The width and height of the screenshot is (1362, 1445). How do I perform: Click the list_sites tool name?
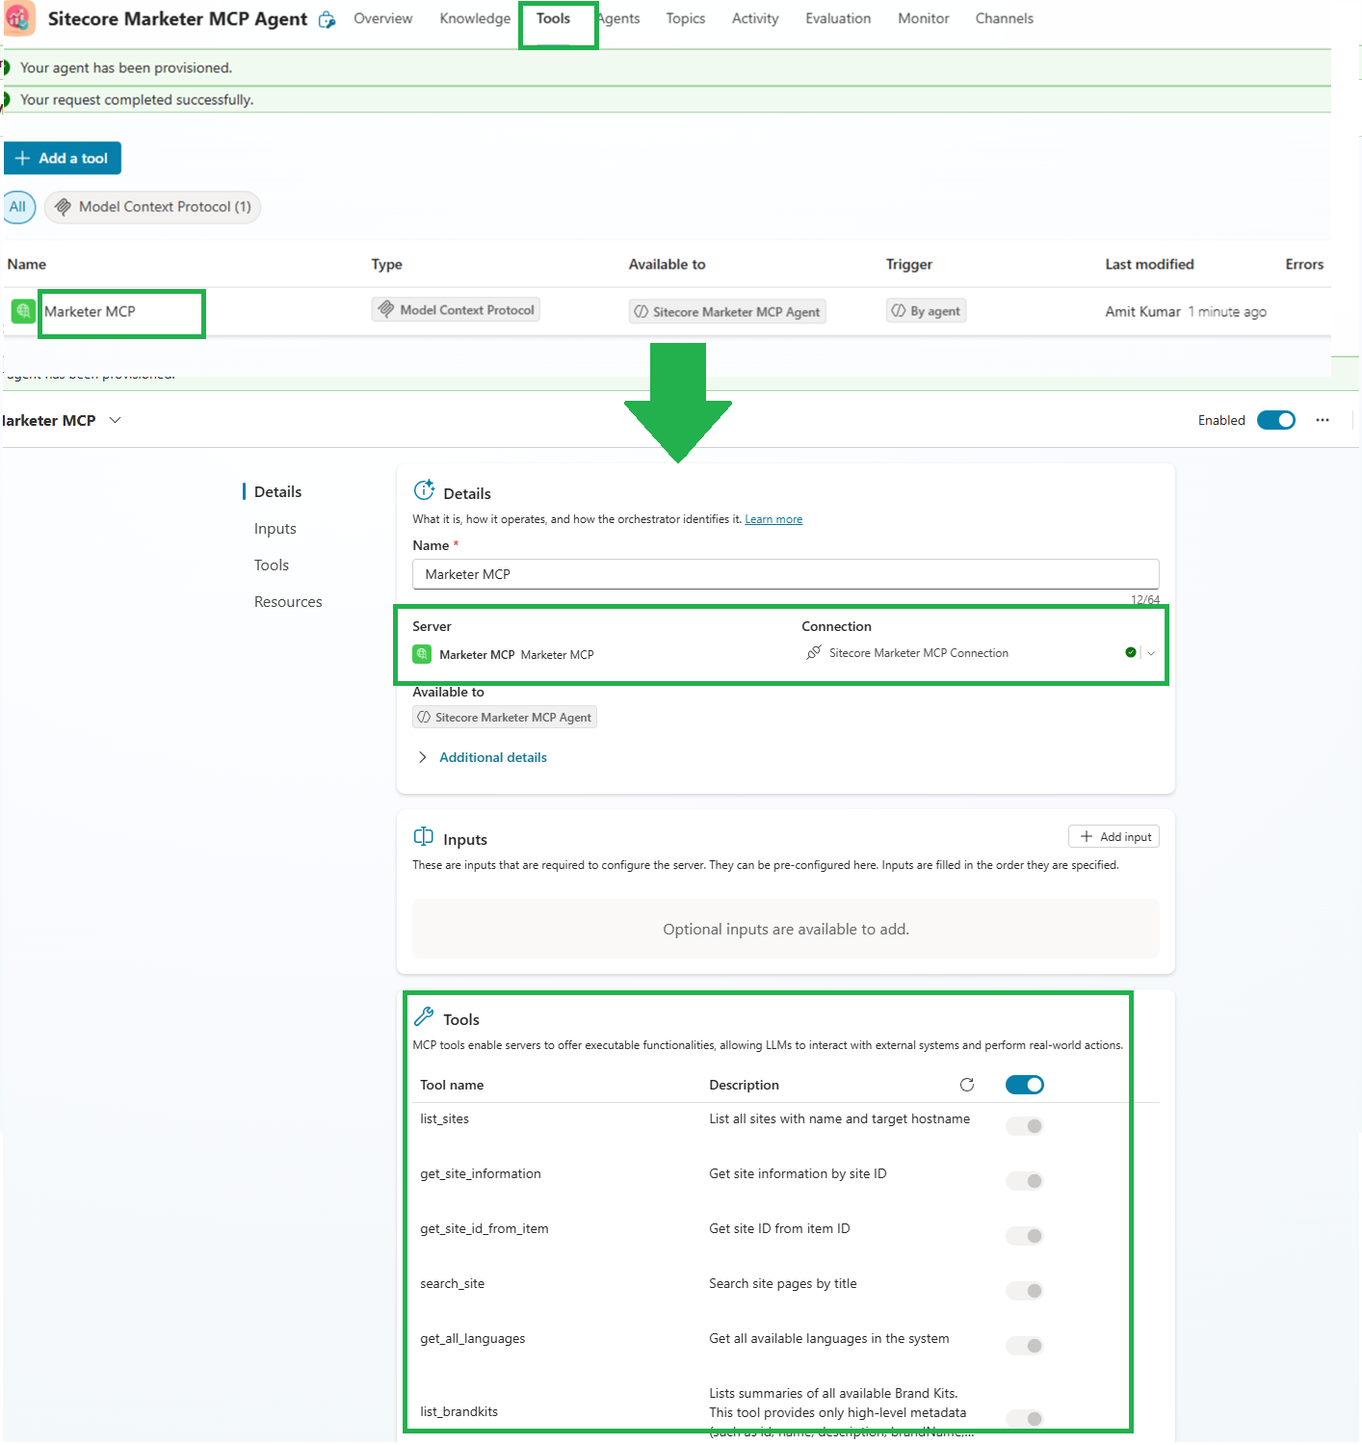445,1118
